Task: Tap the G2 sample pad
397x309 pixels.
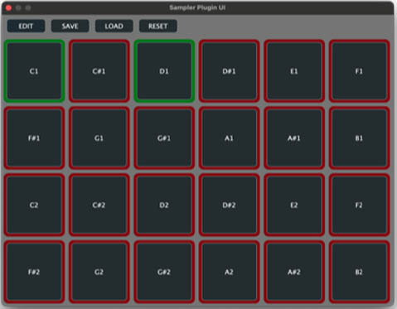Action: (x=99, y=272)
